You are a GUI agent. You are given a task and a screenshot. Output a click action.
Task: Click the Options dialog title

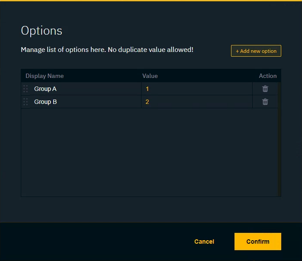point(42,31)
